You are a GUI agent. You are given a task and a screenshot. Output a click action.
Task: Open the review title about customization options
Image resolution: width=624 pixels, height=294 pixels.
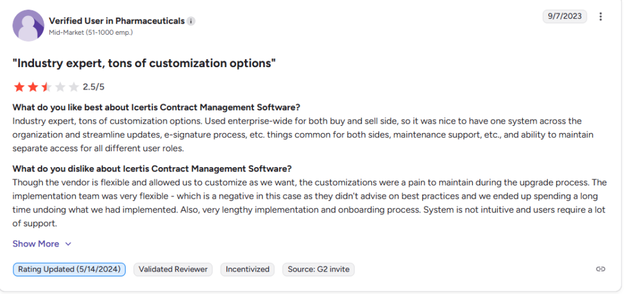[144, 63]
